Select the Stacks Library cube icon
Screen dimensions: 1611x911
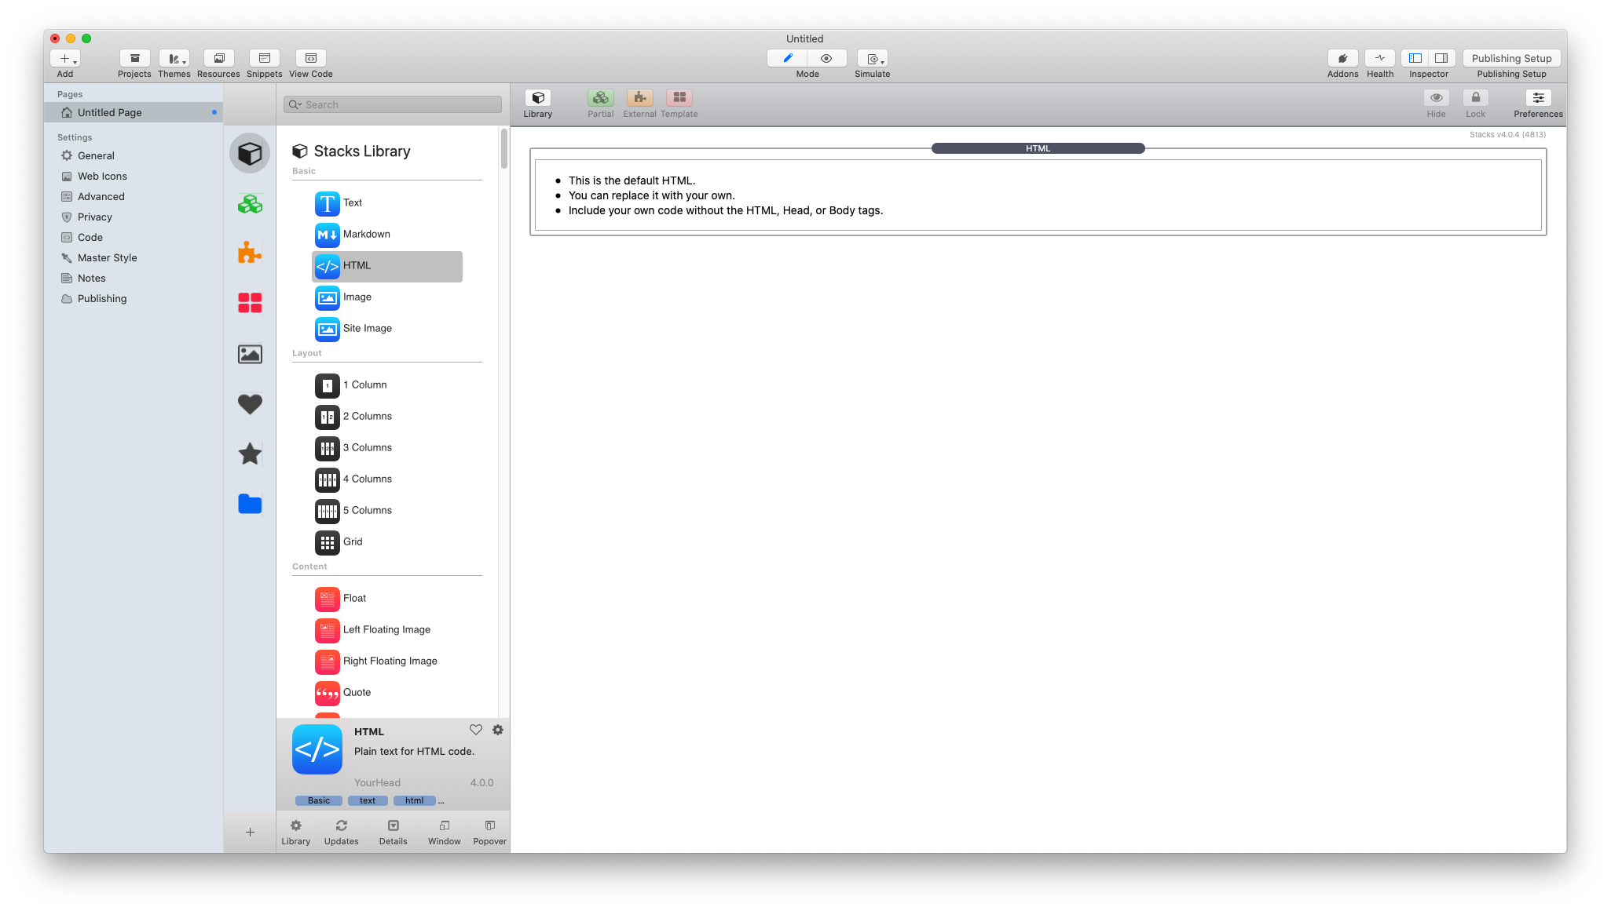click(250, 153)
